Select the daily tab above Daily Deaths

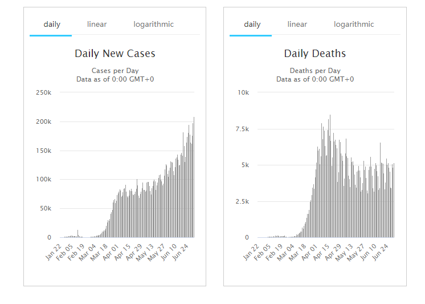(252, 25)
